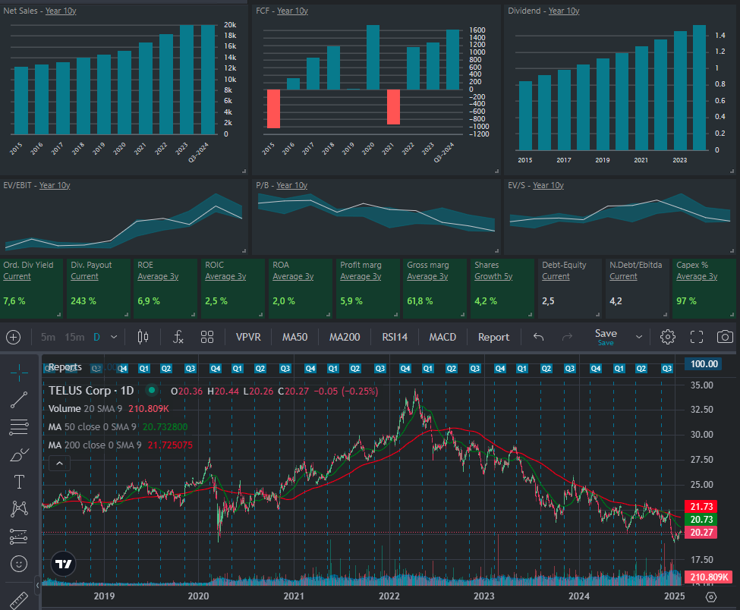
Task: Open the emoji icons tool
Action: point(19,564)
